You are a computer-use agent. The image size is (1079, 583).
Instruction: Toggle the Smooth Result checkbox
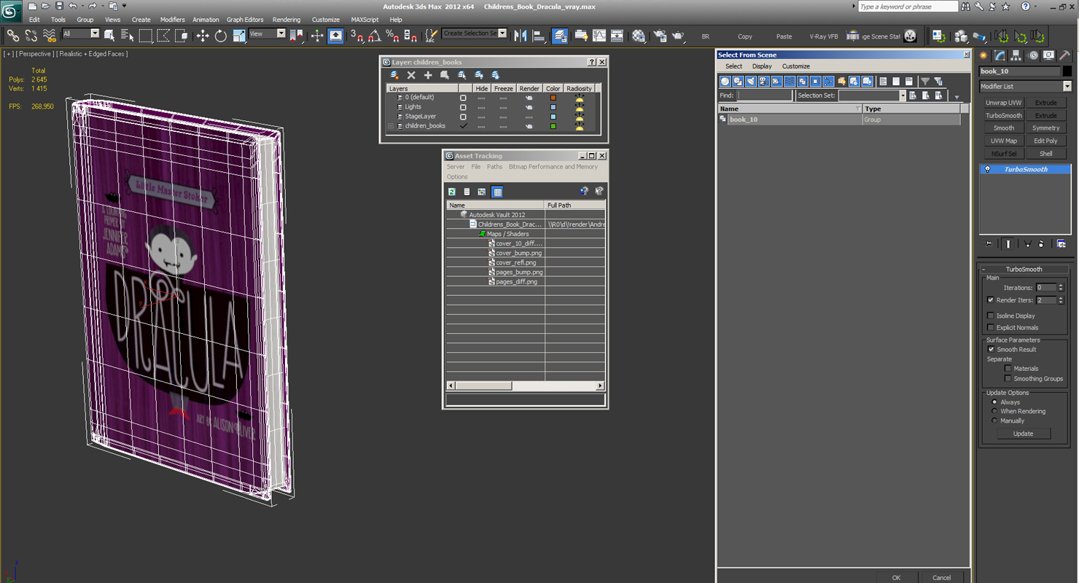click(991, 349)
